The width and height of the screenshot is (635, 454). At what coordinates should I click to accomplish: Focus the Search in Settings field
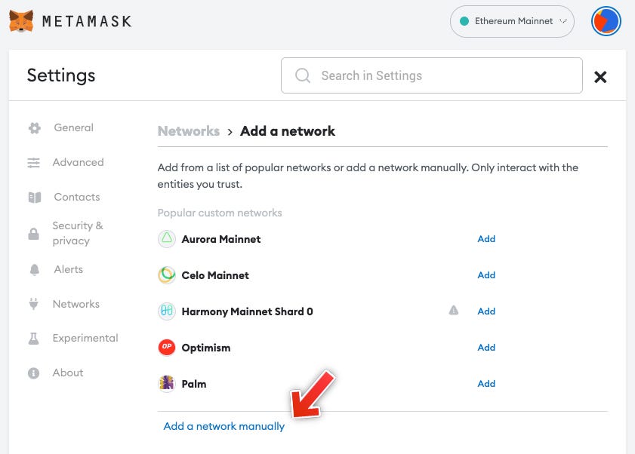[x=432, y=75]
